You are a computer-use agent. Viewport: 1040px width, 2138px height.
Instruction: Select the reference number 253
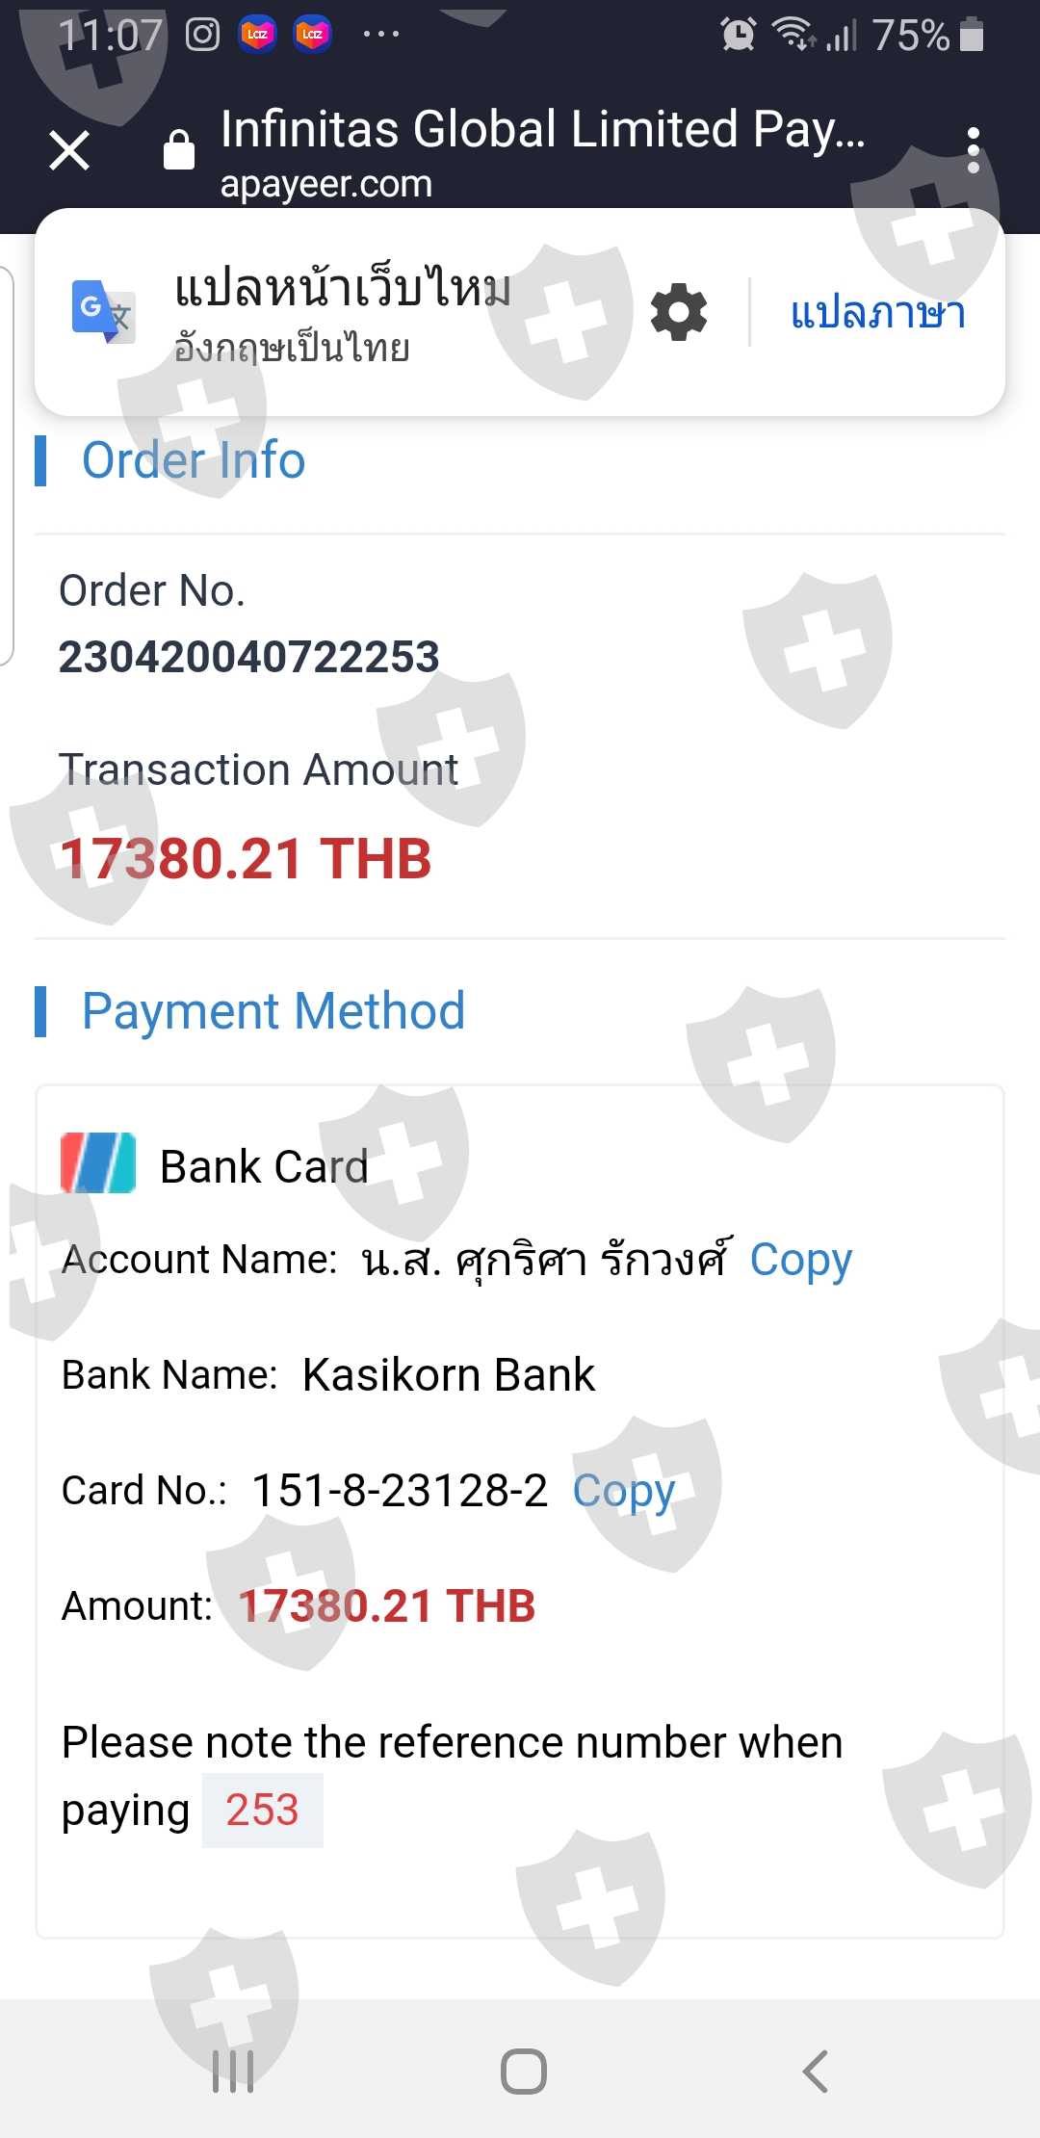click(262, 1810)
